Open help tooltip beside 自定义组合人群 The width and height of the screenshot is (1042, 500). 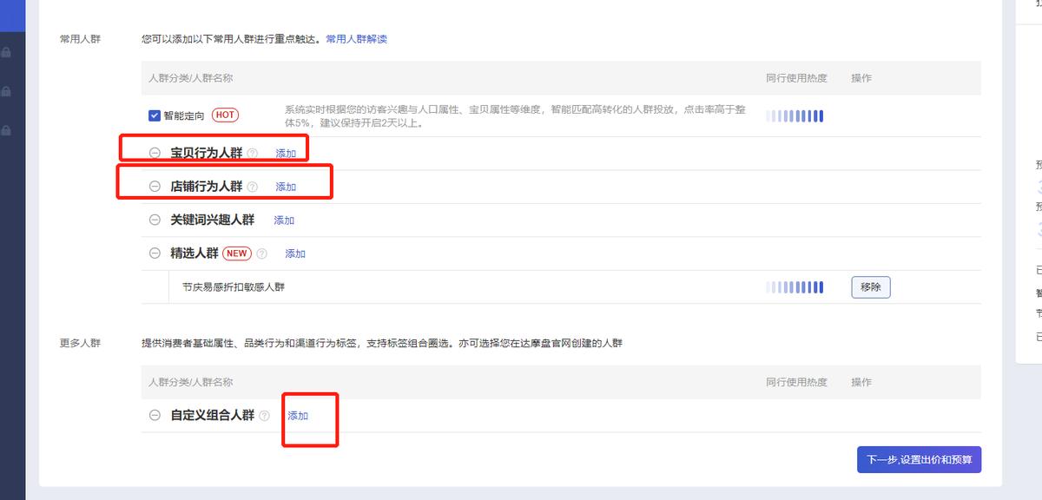(x=265, y=416)
